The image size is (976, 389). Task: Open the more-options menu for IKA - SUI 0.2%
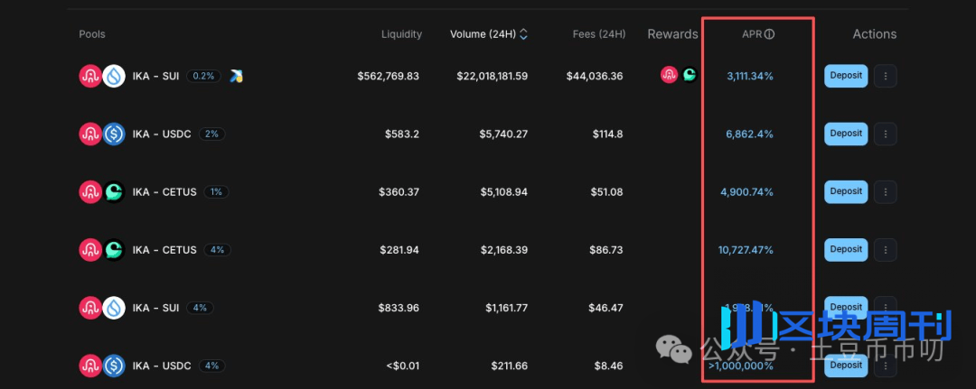[885, 76]
